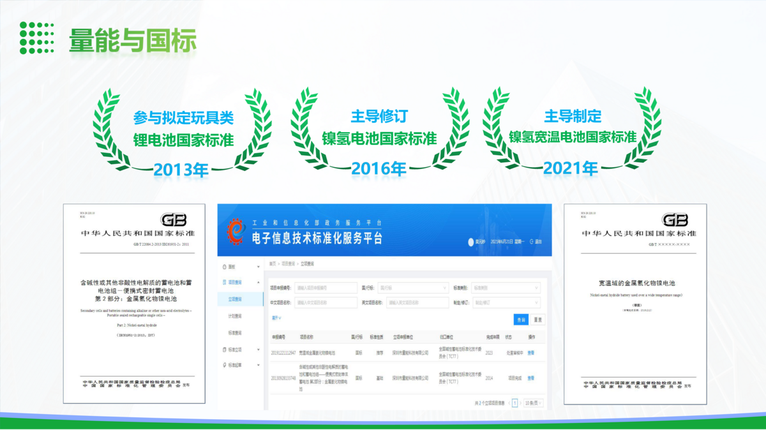The height and width of the screenshot is (430, 766).
Task: Click the 项目申报编号 input field
Action: [x=326, y=288]
